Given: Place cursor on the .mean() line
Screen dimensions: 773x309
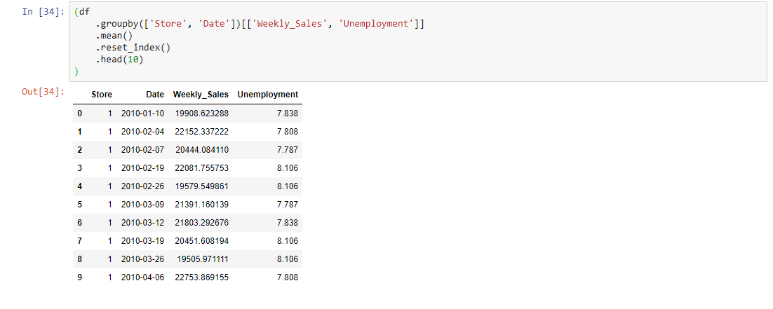Looking at the screenshot, I should pyautogui.click(x=114, y=36).
